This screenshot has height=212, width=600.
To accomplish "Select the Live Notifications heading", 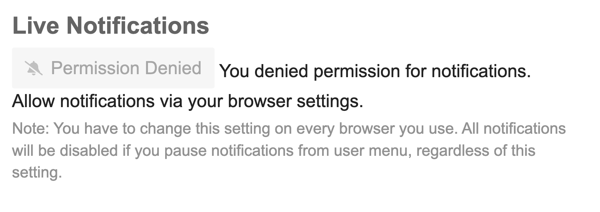I will pos(111,25).
